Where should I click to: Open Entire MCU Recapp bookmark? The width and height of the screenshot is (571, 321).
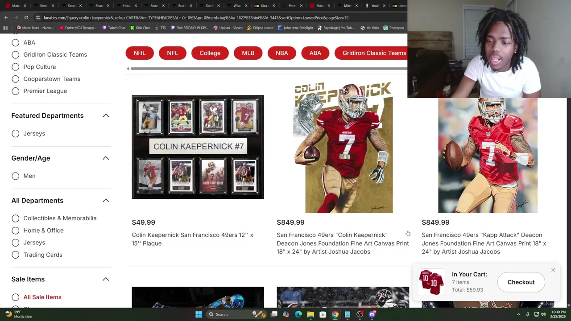coord(78,28)
